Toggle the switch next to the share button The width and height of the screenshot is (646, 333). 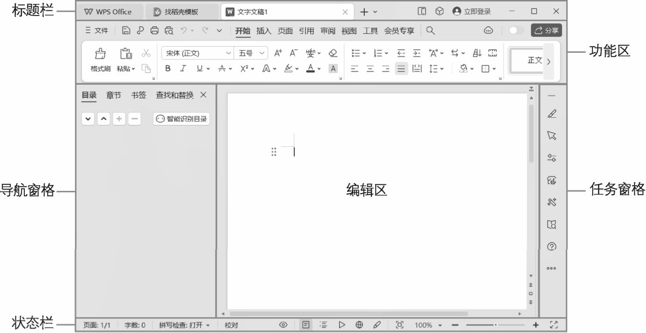pyautogui.click(x=516, y=30)
